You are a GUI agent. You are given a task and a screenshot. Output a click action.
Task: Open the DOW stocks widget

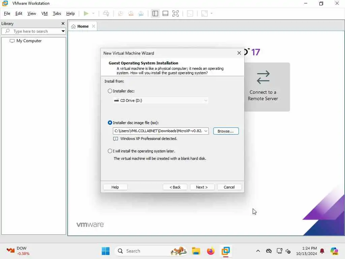(x=18, y=251)
